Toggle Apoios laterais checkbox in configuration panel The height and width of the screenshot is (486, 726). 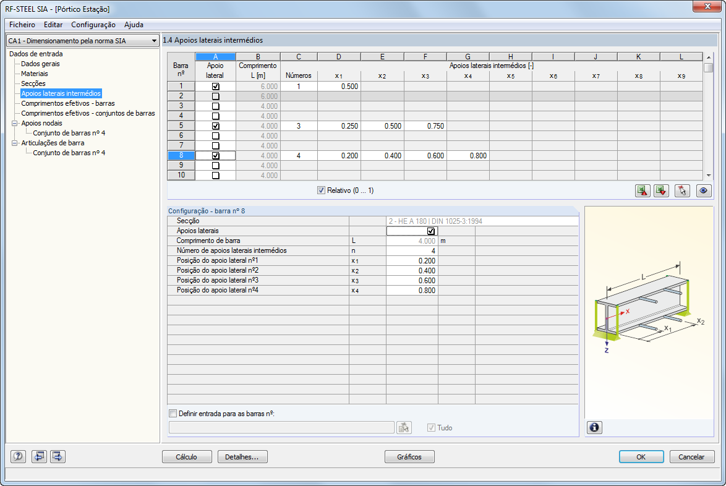pos(430,231)
